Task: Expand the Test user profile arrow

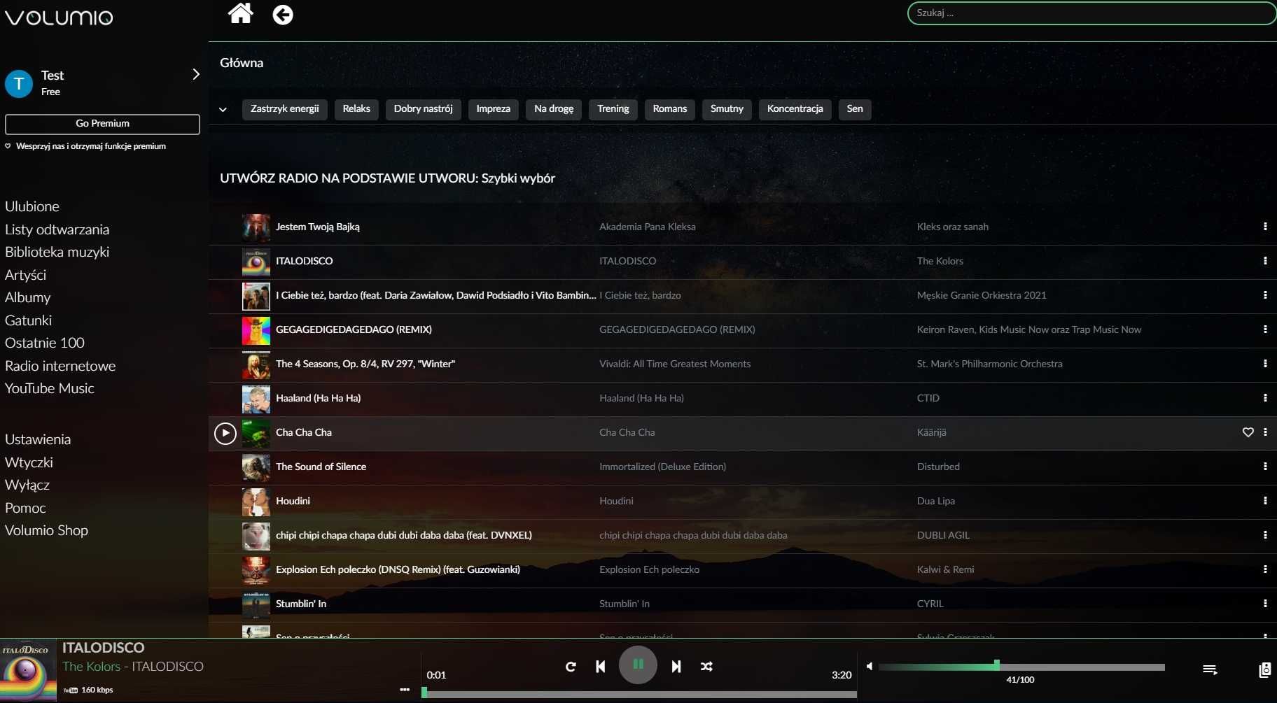Action: tap(196, 74)
